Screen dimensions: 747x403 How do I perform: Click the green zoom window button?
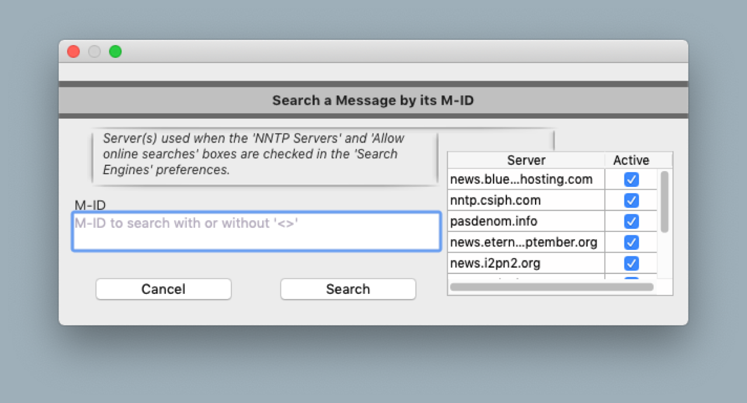click(116, 51)
